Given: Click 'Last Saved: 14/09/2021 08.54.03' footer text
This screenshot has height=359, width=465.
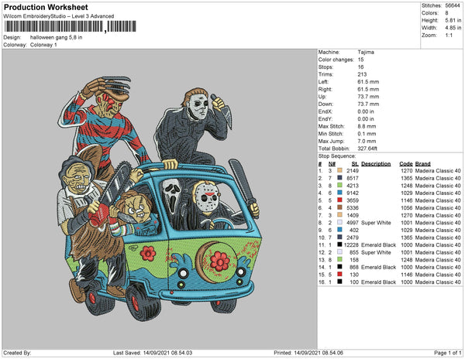Looking at the screenshot, I should (x=153, y=353).
